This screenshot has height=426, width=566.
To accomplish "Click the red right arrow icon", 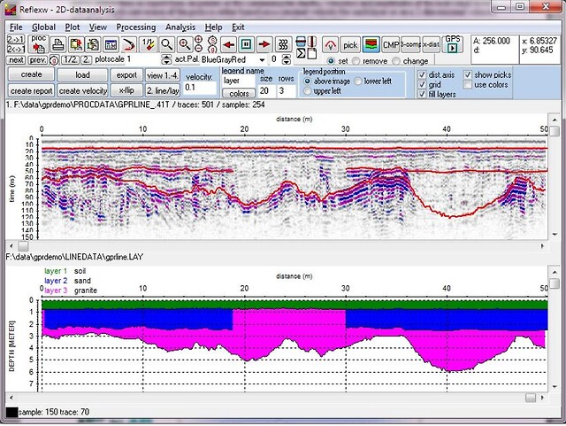I will (x=264, y=44).
